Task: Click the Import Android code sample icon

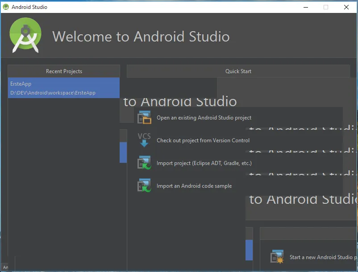Action: 144,185
